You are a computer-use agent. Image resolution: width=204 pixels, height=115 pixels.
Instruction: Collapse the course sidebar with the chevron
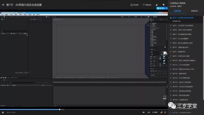click(x=169, y=57)
